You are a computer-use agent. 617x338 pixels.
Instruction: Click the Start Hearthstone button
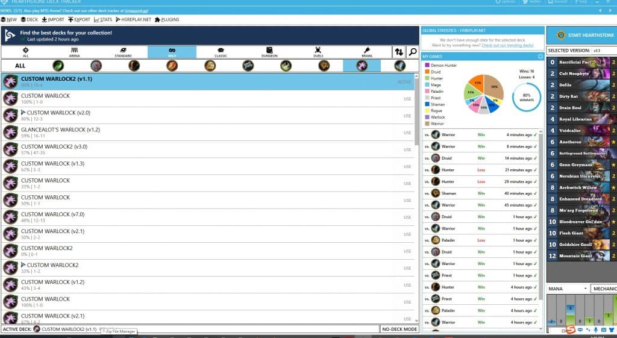coord(581,34)
